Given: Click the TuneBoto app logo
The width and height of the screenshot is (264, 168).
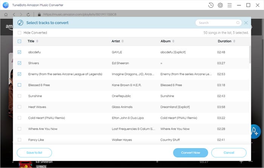Looking at the screenshot, I should (x=6, y=5).
